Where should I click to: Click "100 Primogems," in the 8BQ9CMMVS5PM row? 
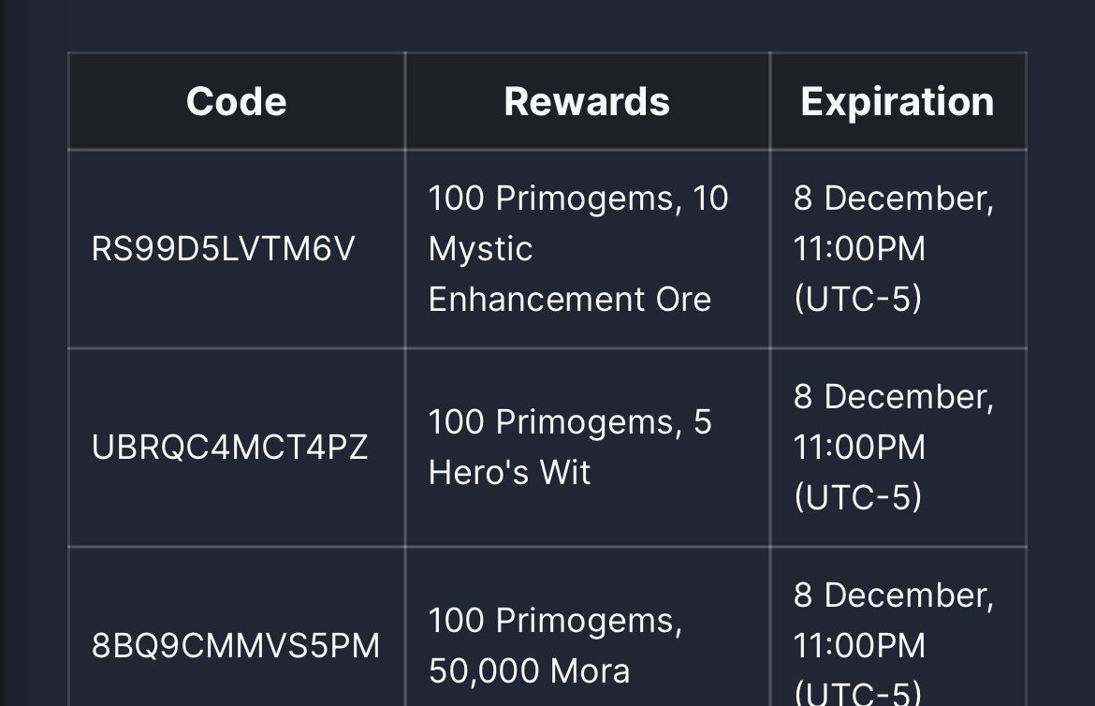pyautogui.click(x=555, y=621)
